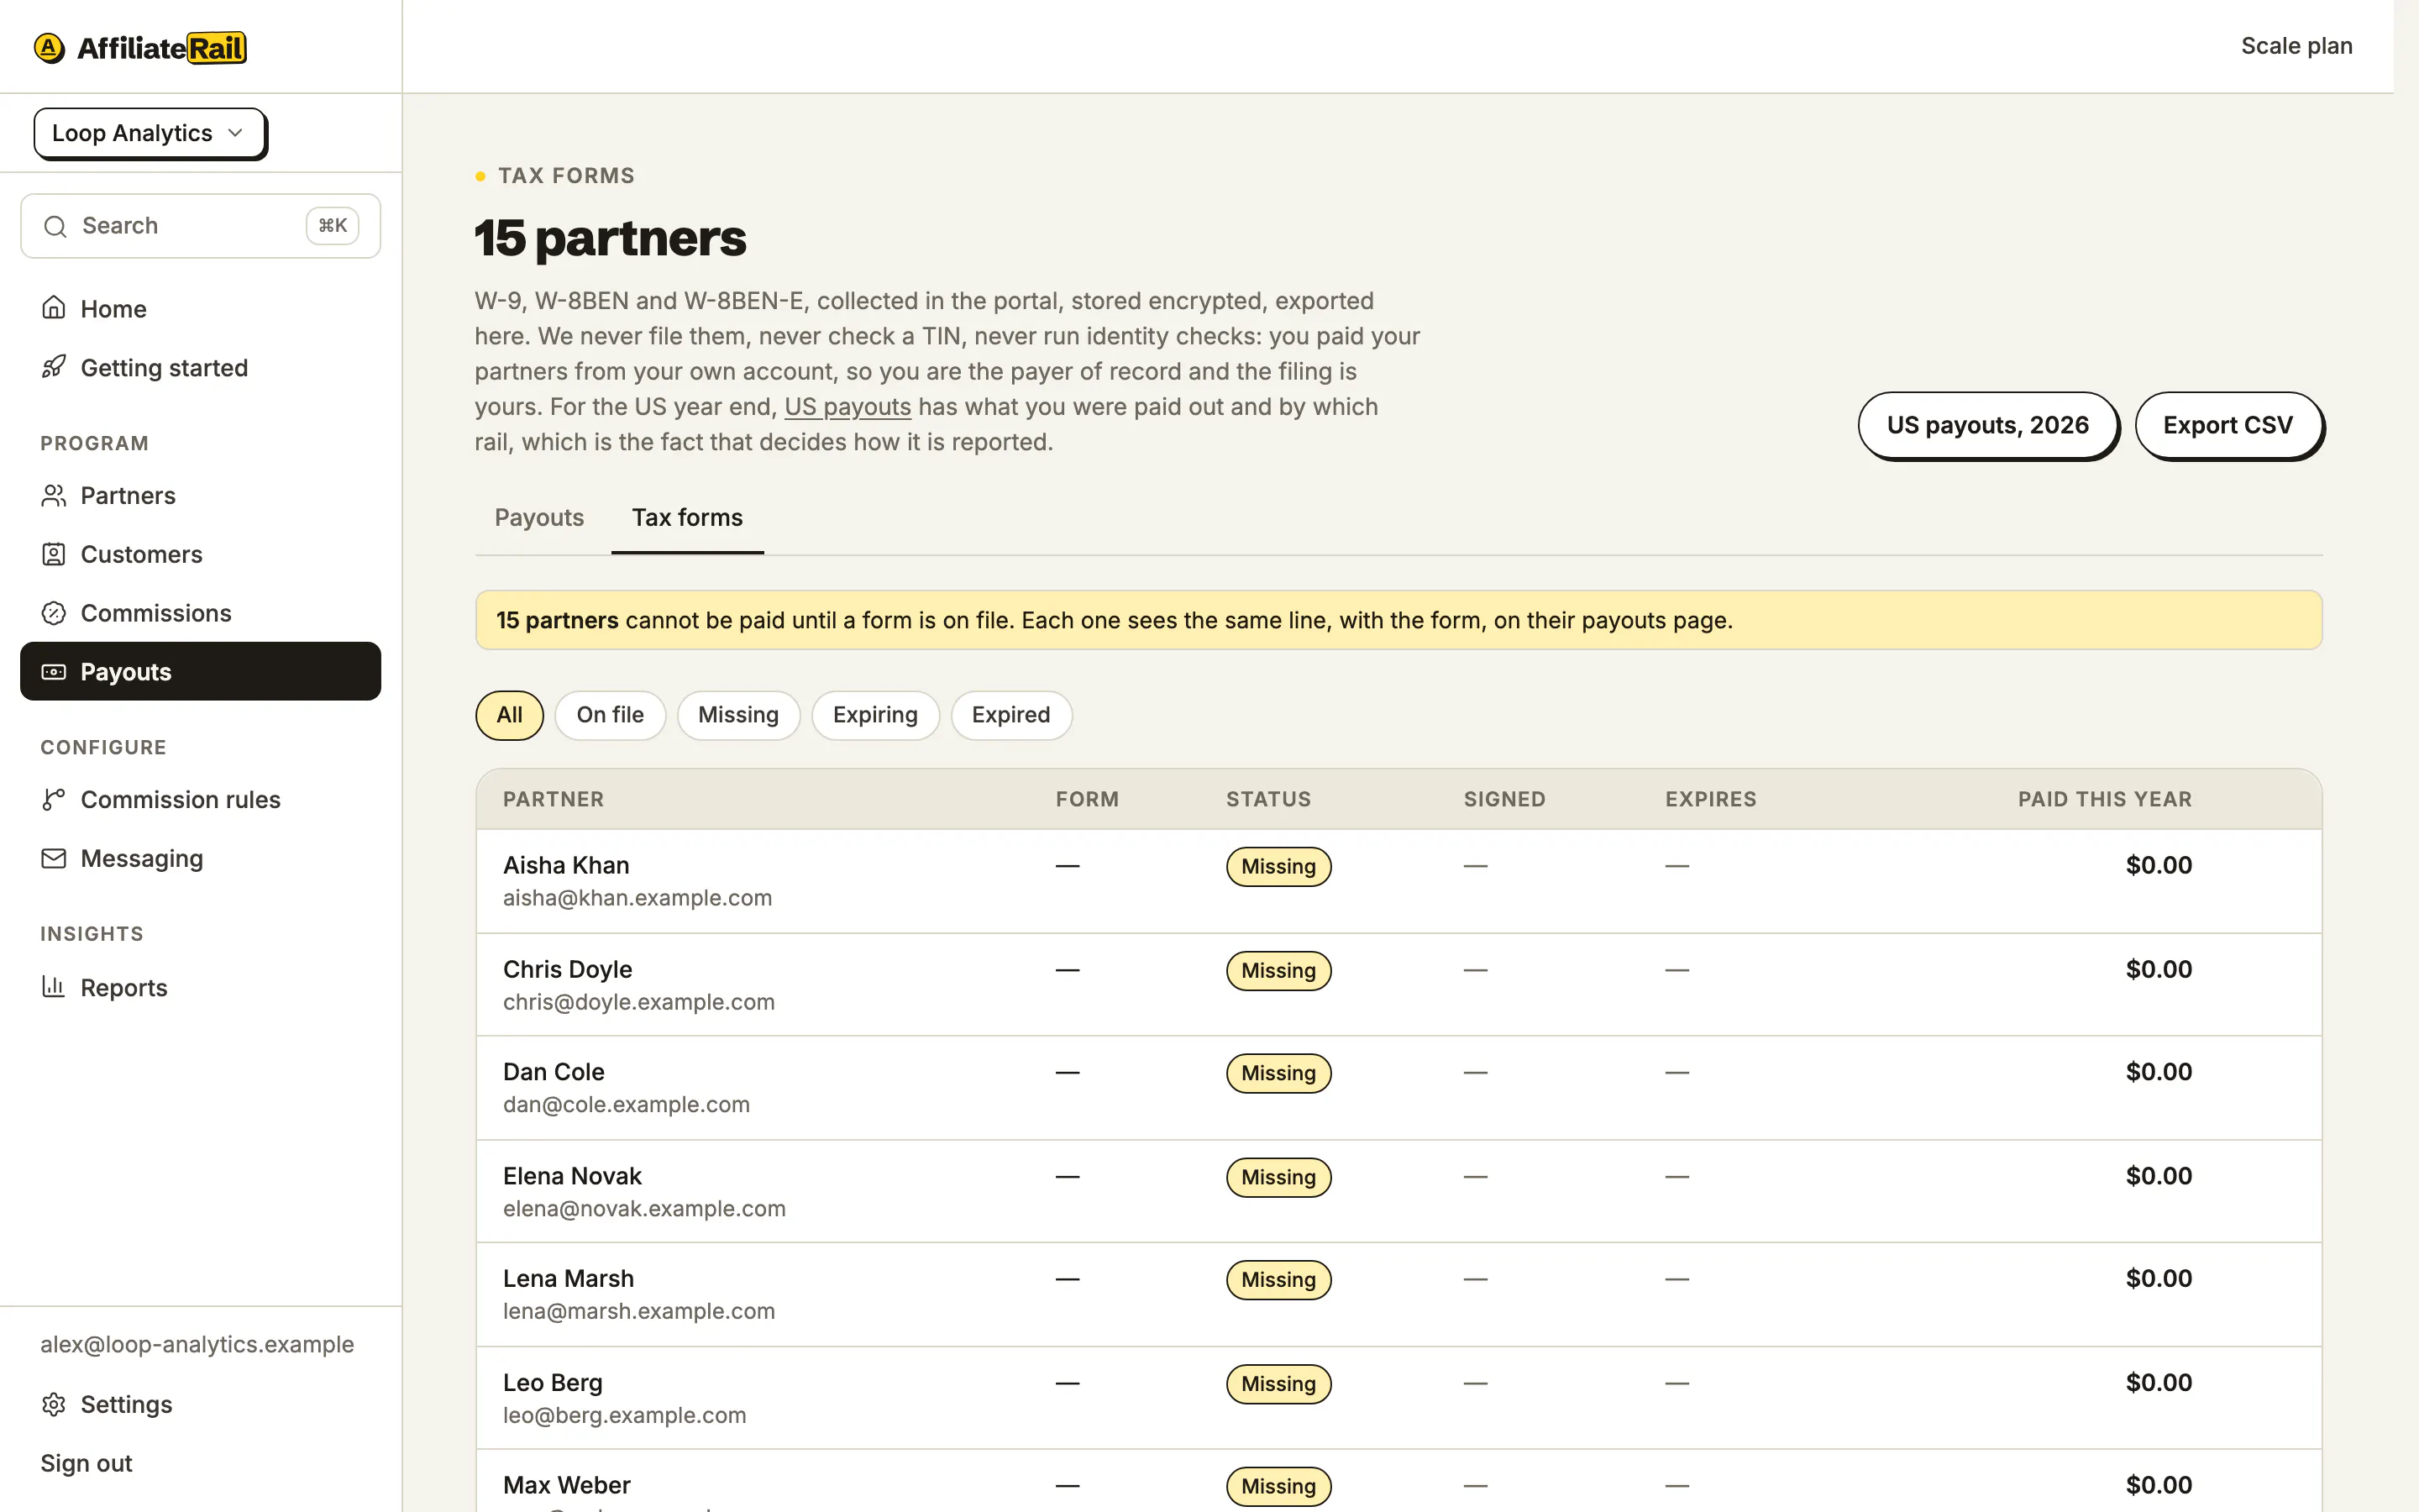Click the STATUS column header

(1267, 799)
